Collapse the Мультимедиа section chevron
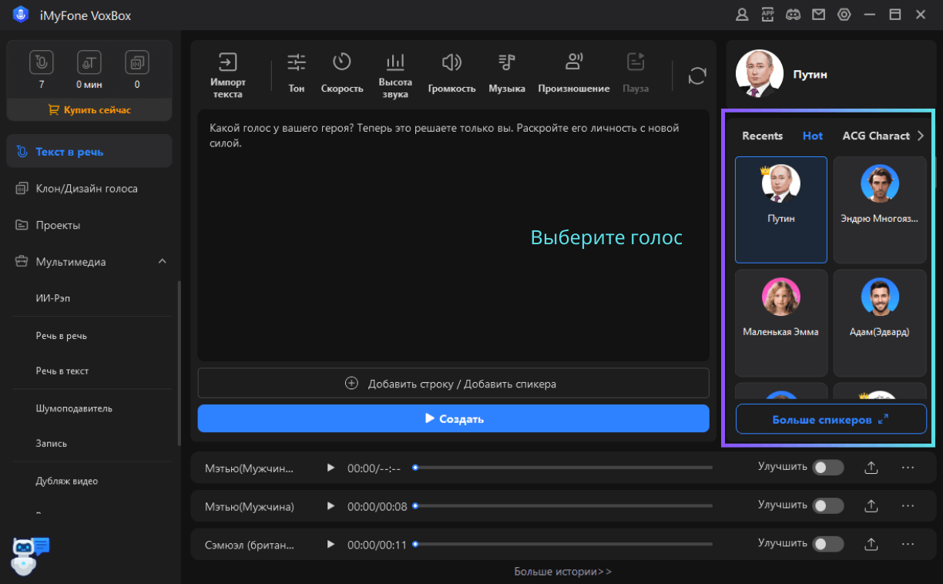 [x=162, y=262]
